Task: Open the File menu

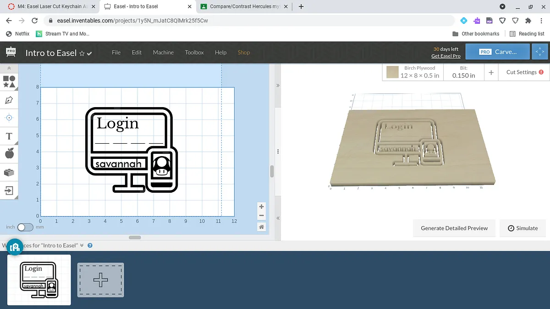Action: pos(116,52)
